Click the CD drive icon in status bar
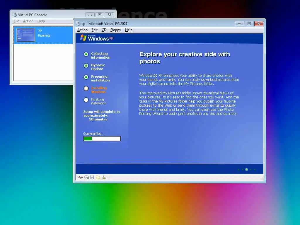 pos(86,177)
